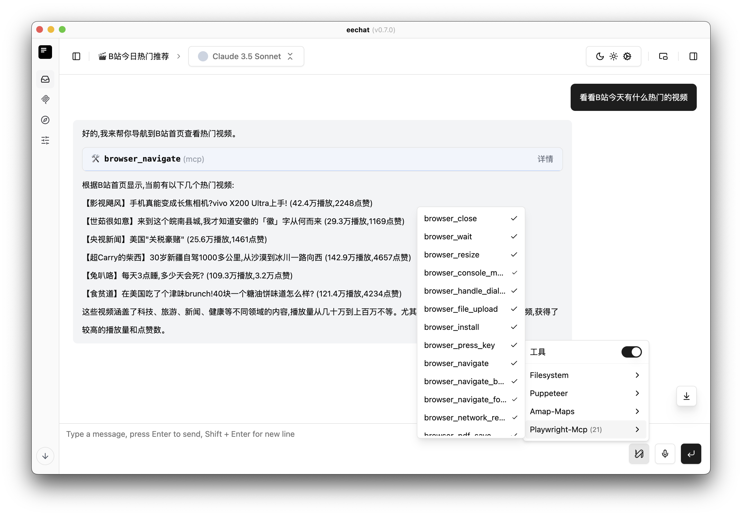Viewport: 742px width, 516px height.
Task: Switch to dark mode with moon icon
Action: pos(599,56)
